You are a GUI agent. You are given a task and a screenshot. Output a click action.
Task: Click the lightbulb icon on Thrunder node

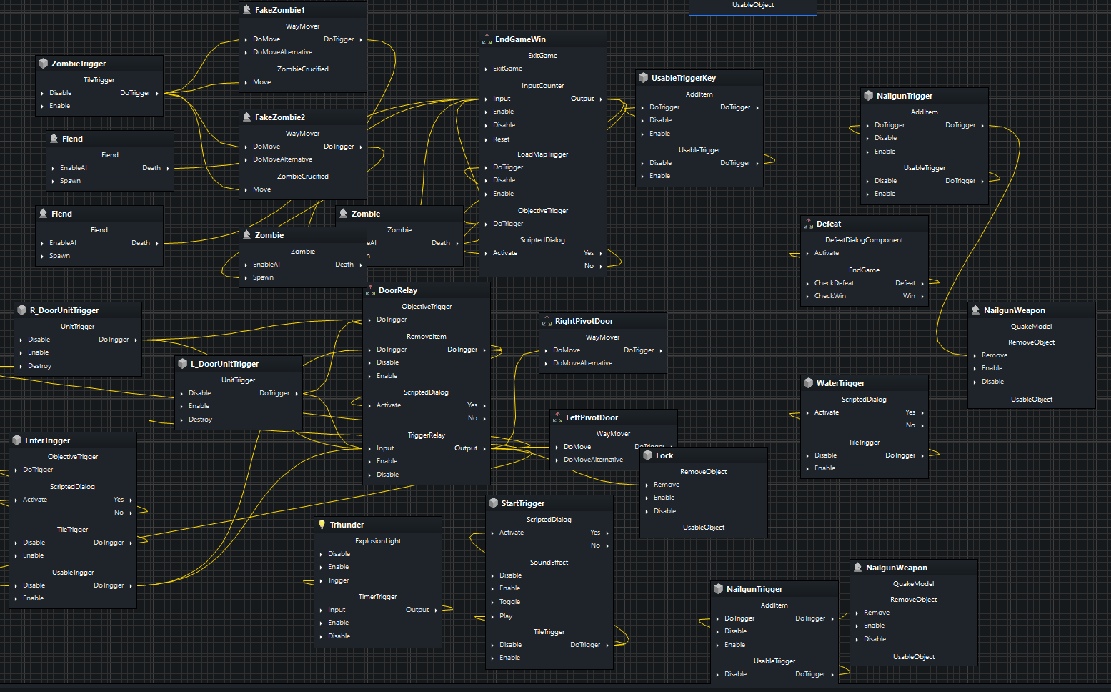pyautogui.click(x=322, y=525)
